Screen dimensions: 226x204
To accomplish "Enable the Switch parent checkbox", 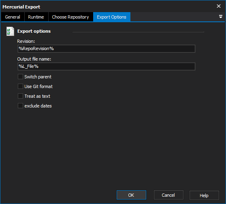I will pos(20,77).
